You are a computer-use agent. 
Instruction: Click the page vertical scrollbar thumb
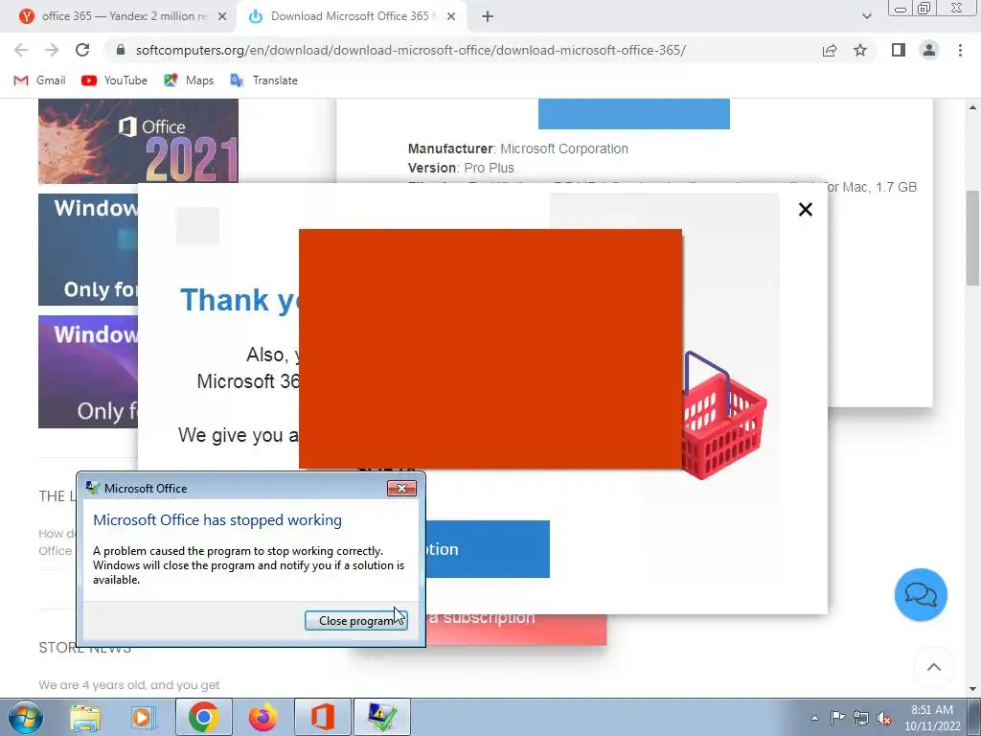click(973, 238)
